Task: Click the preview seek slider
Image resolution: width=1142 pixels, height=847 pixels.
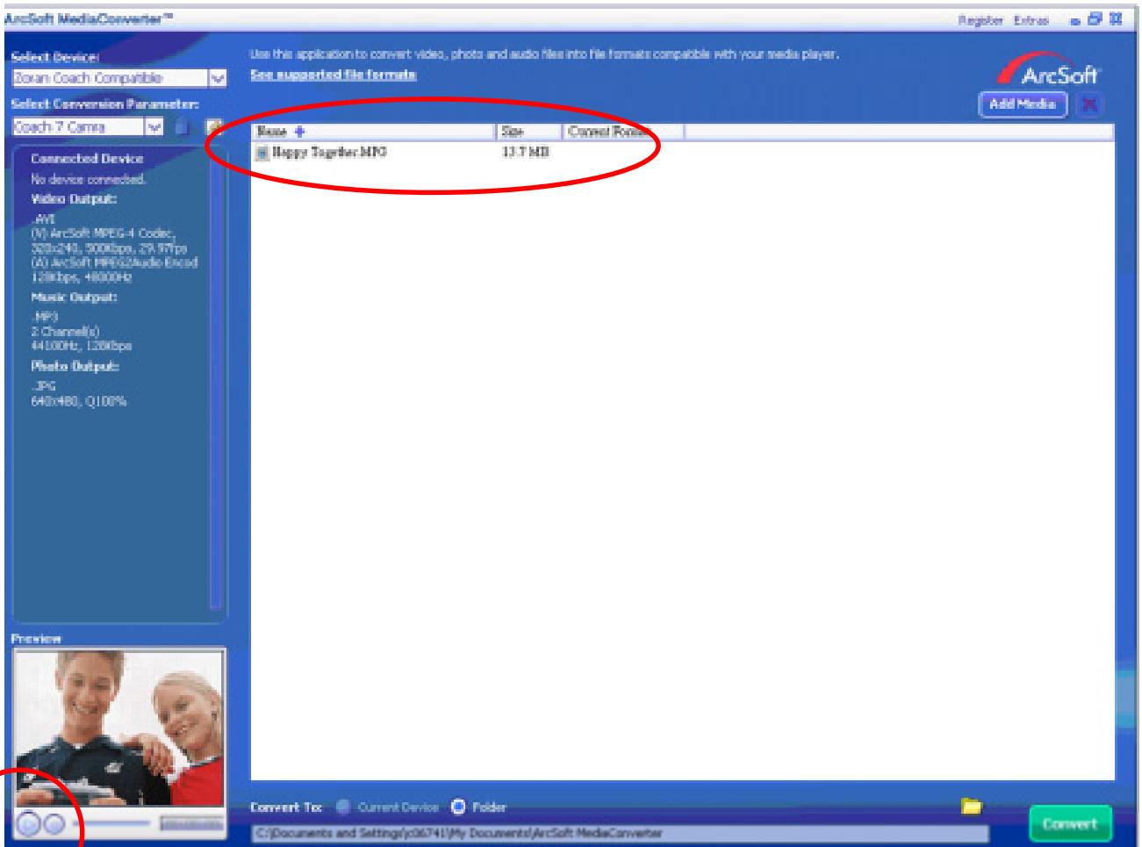Action: click(x=111, y=824)
